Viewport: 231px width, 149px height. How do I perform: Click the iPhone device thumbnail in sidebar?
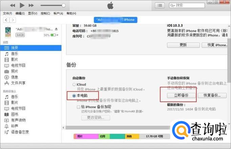click(8, 32)
